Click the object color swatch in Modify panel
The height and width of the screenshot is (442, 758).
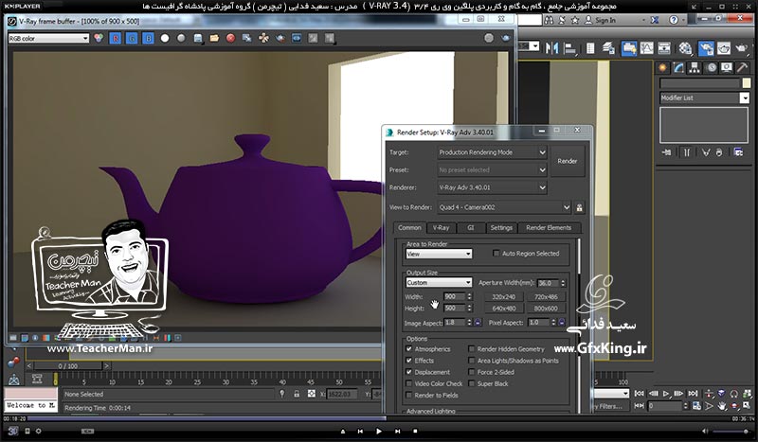pos(747,83)
